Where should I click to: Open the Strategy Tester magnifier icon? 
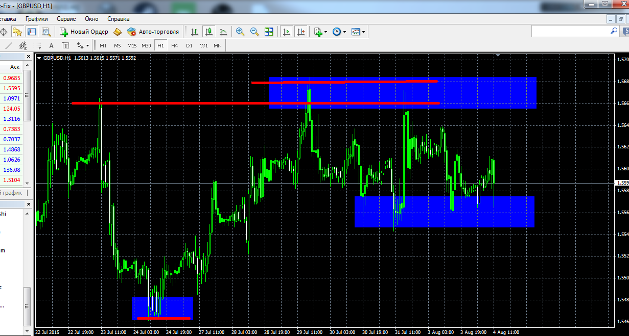click(46, 32)
